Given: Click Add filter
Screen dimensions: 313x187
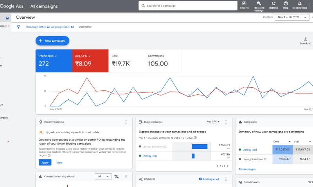Looking at the screenshot, I should [x=85, y=27].
